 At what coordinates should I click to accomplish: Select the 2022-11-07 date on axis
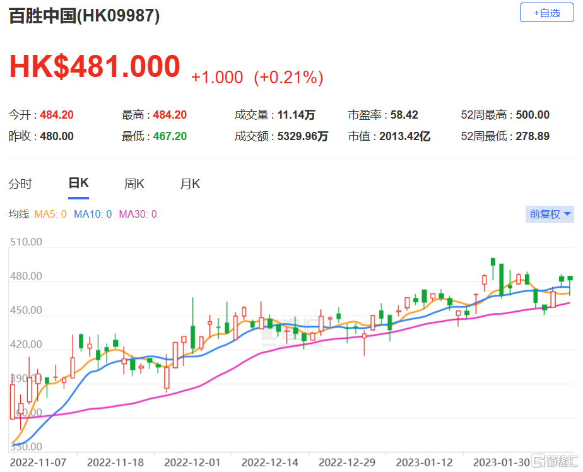(38, 461)
